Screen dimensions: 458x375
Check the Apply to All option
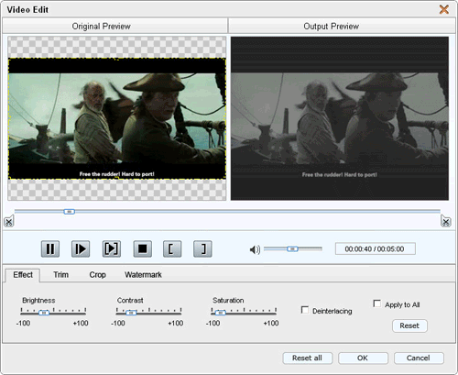(377, 303)
